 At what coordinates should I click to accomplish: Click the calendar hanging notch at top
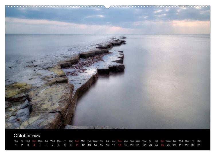pos(107,6)
